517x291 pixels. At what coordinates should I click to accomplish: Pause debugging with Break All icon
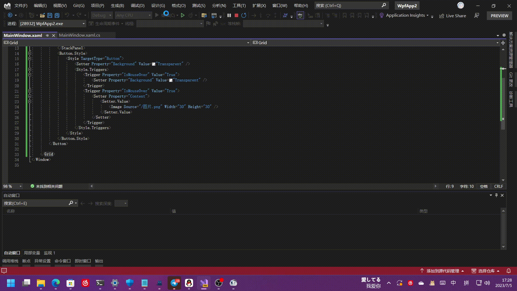[229, 15]
